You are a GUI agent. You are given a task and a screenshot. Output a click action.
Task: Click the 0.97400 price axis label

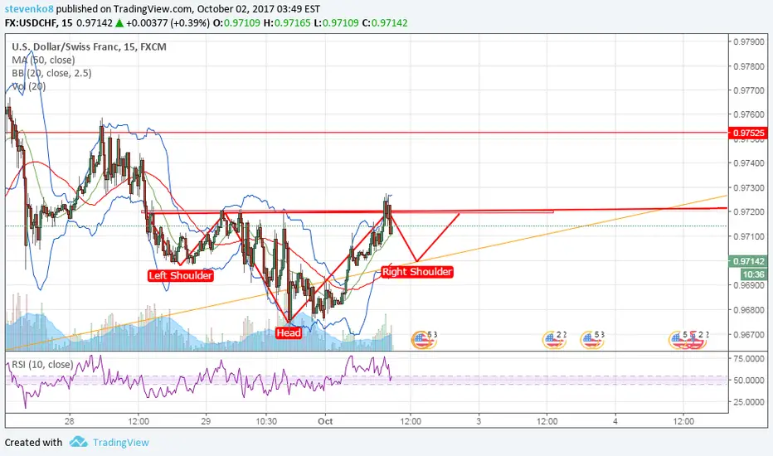749,163
